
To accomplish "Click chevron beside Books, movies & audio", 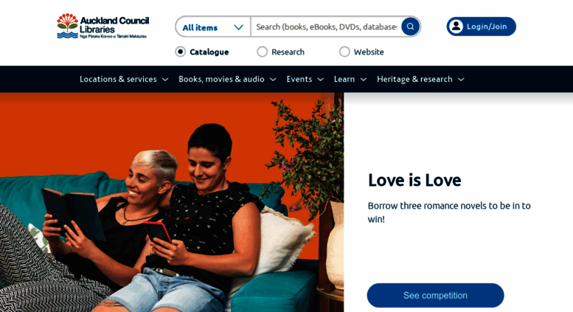I will [273, 79].
